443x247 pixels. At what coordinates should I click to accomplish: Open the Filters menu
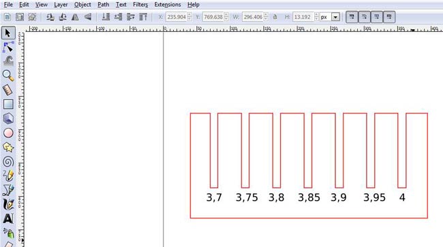click(x=140, y=5)
